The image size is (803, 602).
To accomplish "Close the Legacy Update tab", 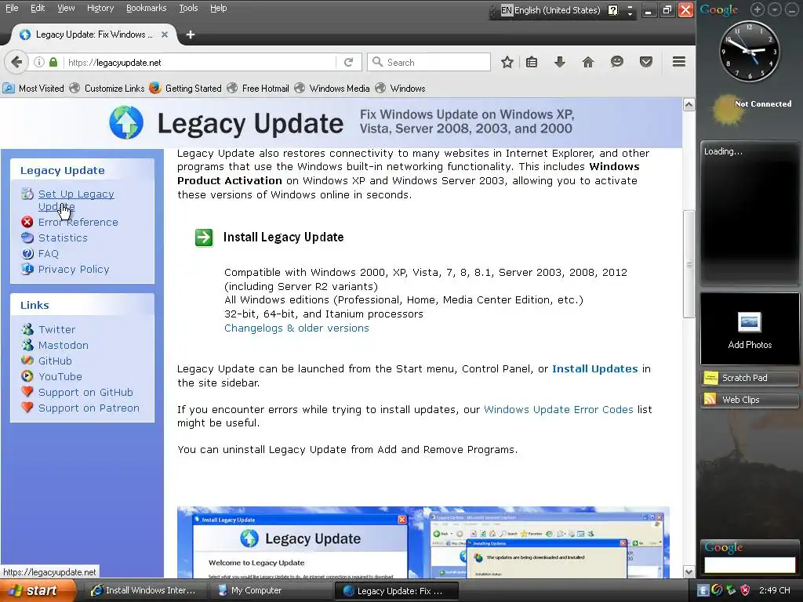I will (x=165, y=34).
